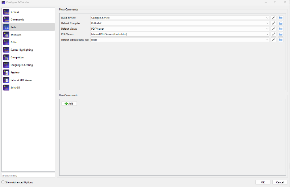Click the 'Build & View' label text
This screenshot has width=290, height=187.
[x=69, y=18]
